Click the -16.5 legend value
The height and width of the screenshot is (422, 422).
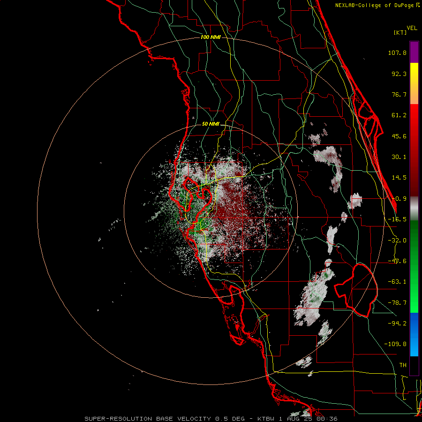397,219
